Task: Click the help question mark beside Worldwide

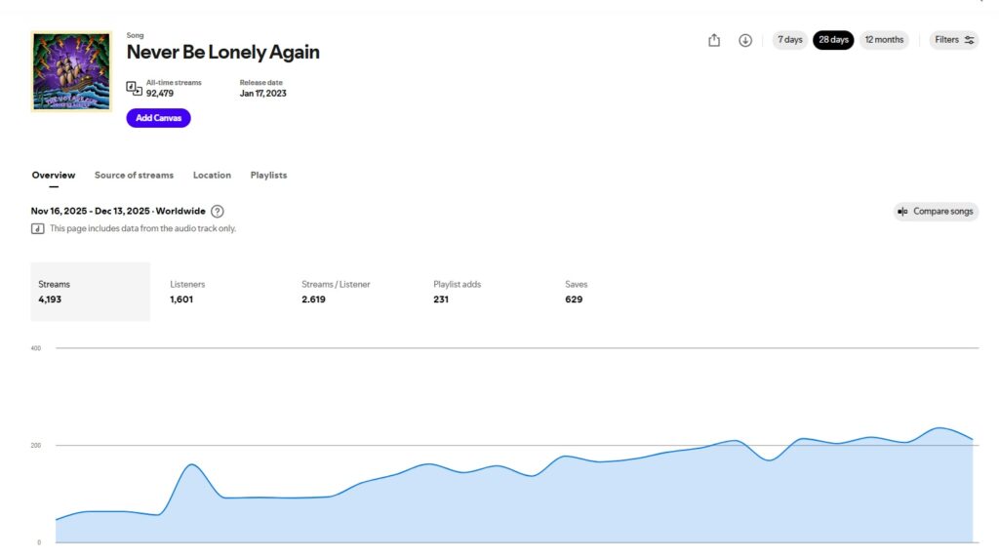Action: point(218,211)
